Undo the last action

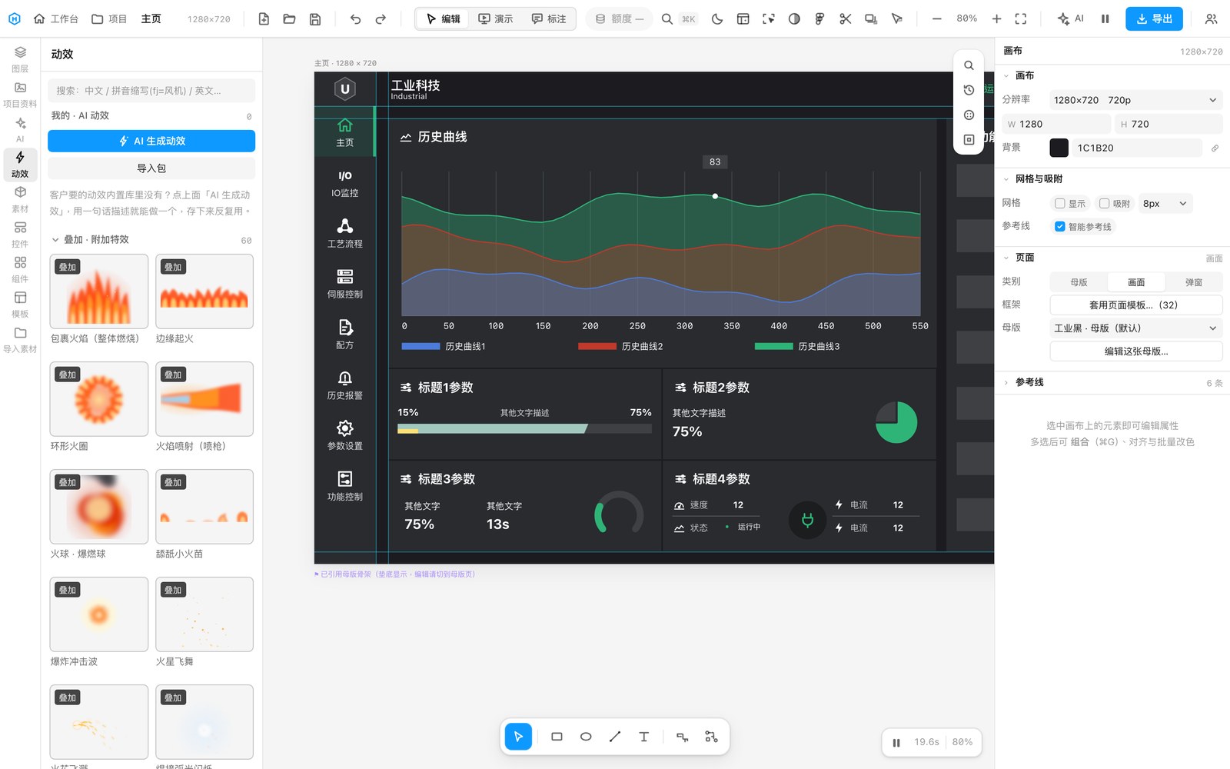pos(355,18)
